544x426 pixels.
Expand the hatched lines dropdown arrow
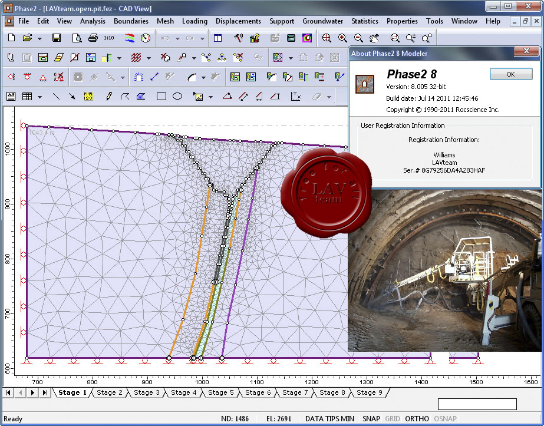click(149, 58)
